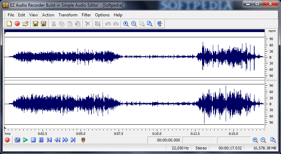The height and width of the screenshot is (154, 281).
Task: Click the 'hms' time format label
Action: click(x=8, y=133)
